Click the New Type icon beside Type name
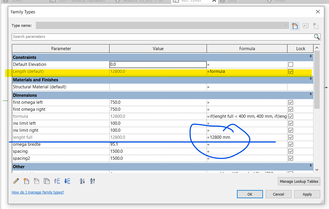Screen dimensions: 329x209 295,26
